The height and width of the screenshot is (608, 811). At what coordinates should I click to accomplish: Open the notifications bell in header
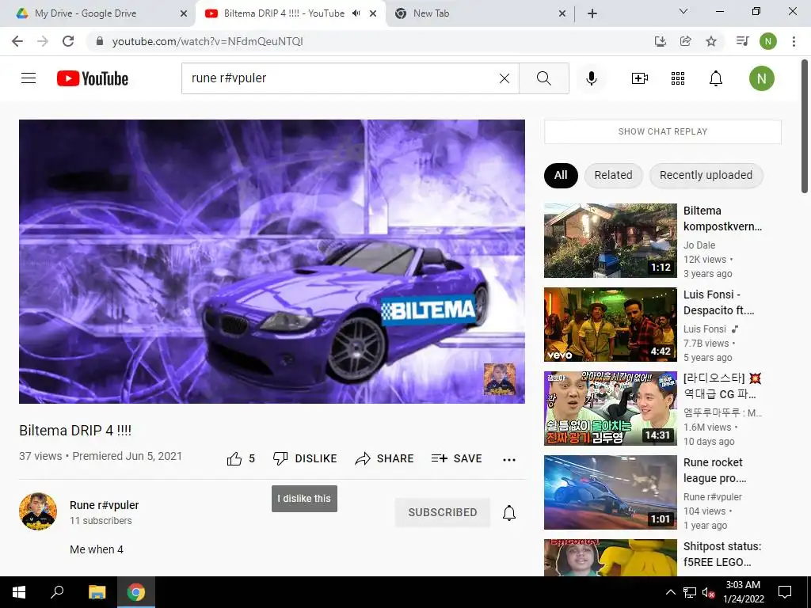pos(716,78)
